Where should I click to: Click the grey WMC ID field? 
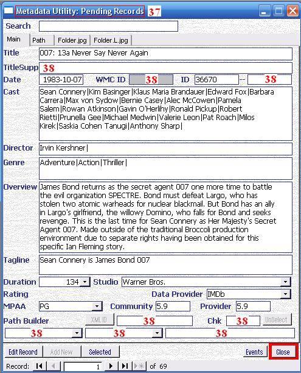(151, 79)
